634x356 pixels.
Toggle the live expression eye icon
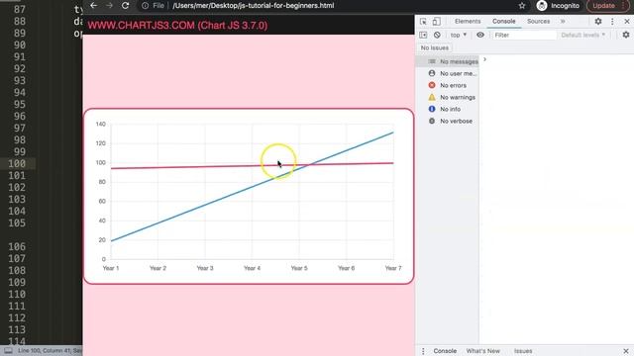479,36
